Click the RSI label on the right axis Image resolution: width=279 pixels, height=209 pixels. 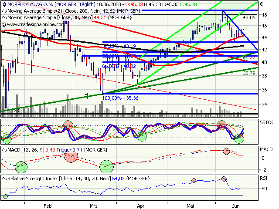point(263,178)
